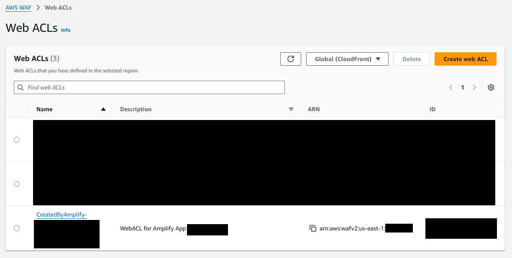The height and width of the screenshot is (258, 512).
Task: Copy the ARN with the copy icon
Action: coord(312,228)
